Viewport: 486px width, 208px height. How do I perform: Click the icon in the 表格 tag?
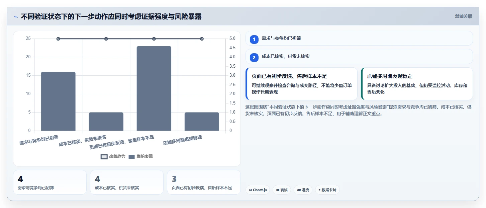tap(278, 190)
